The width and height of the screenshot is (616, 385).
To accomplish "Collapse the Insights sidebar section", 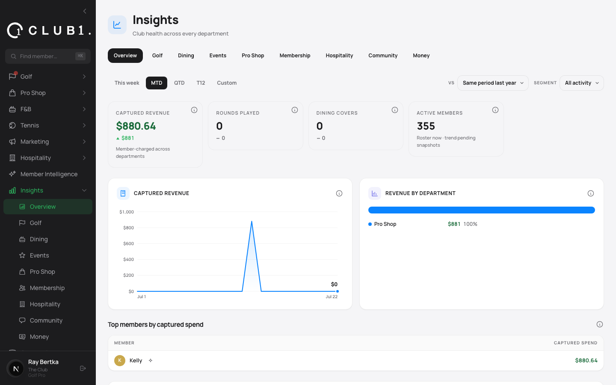I will pyautogui.click(x=84, y=190).
